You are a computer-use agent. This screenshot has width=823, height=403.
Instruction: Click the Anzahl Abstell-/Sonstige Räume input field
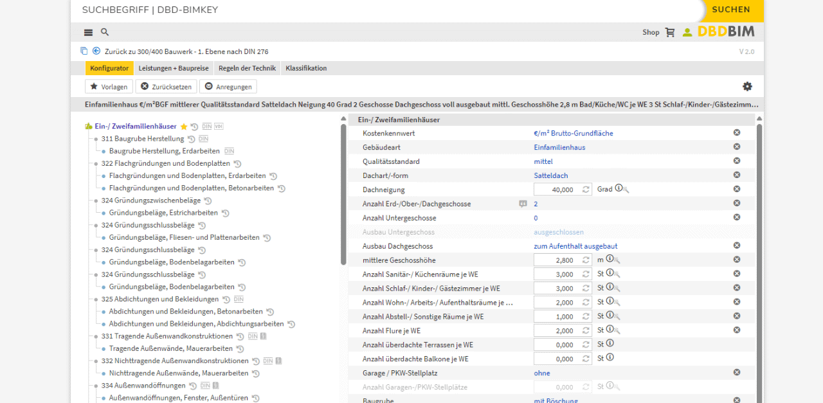click(x=563, y=317)
